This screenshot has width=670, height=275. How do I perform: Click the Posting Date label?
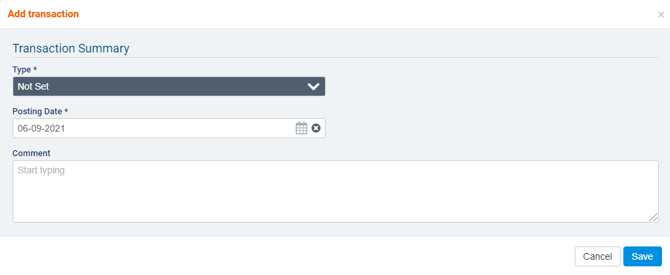[x=37, y=111]
